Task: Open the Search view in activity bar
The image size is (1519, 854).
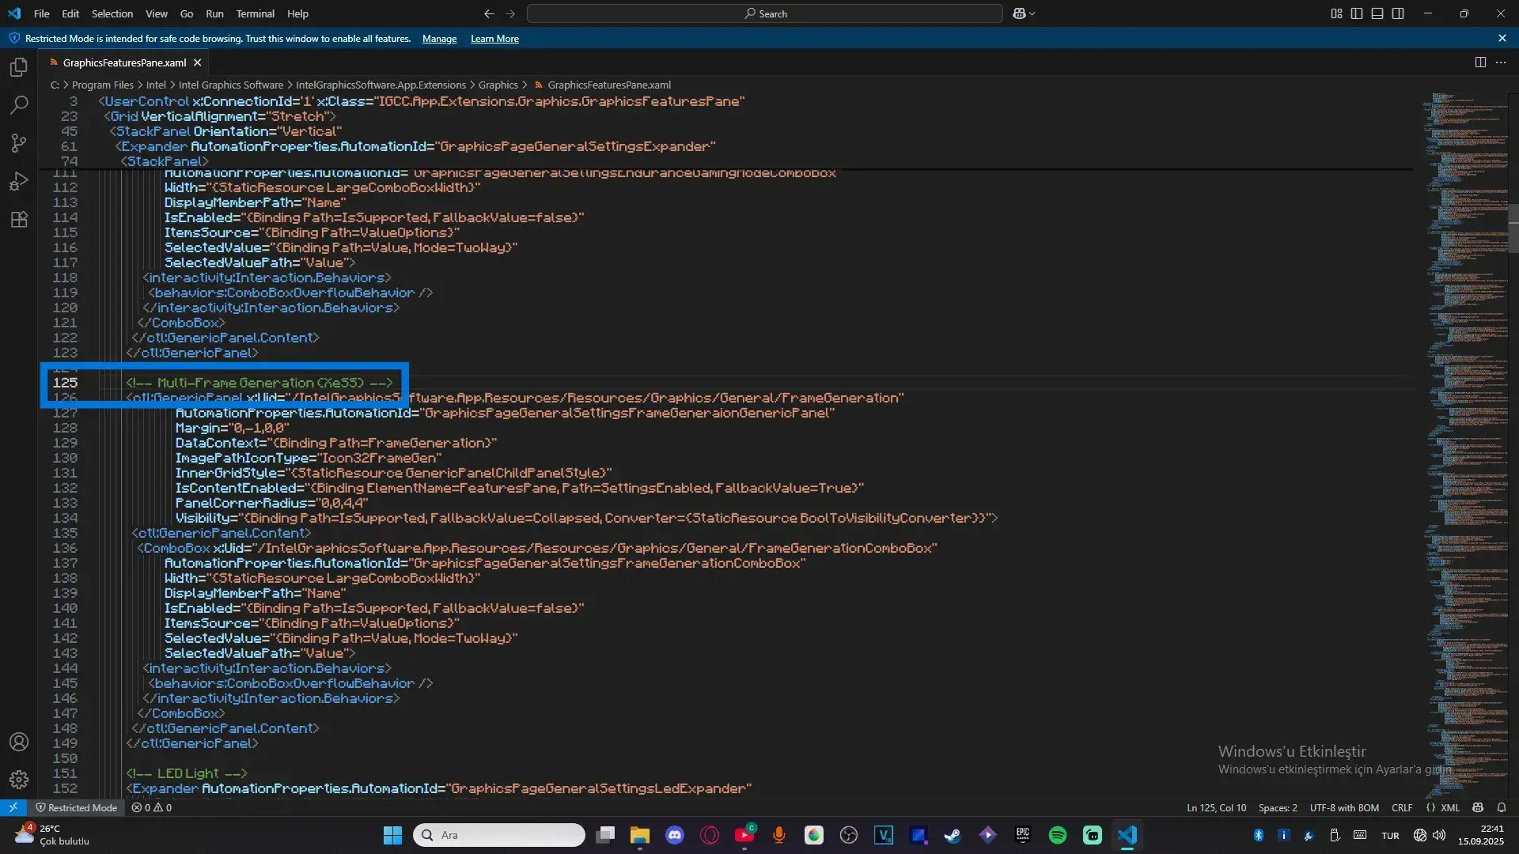Action: pos(19,105)
